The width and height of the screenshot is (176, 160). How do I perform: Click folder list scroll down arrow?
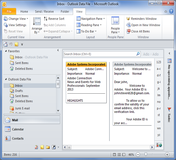[58, 111]
